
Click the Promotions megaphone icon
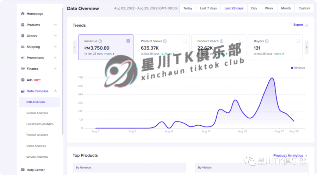click(23, 58)
